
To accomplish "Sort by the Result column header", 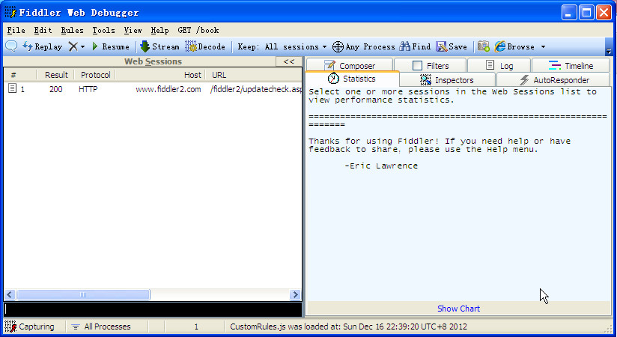I will coord(55,75).
